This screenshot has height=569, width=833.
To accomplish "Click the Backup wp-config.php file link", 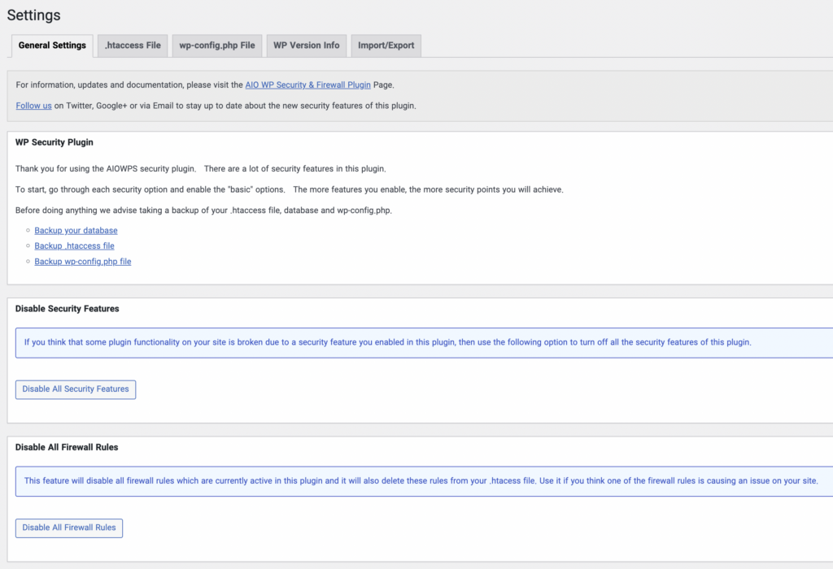I will click(83, 261).
